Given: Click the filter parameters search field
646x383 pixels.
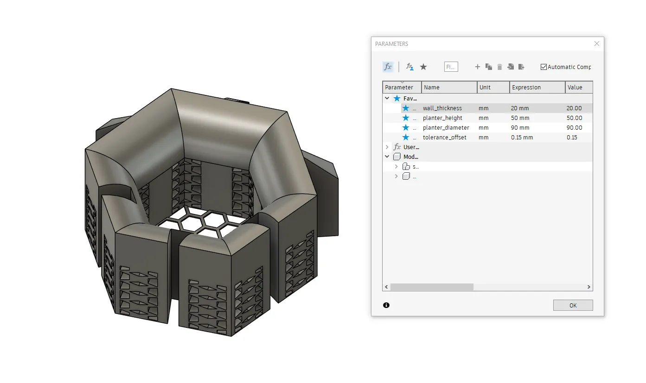Looking at the screenshot, I should [451, 67].
